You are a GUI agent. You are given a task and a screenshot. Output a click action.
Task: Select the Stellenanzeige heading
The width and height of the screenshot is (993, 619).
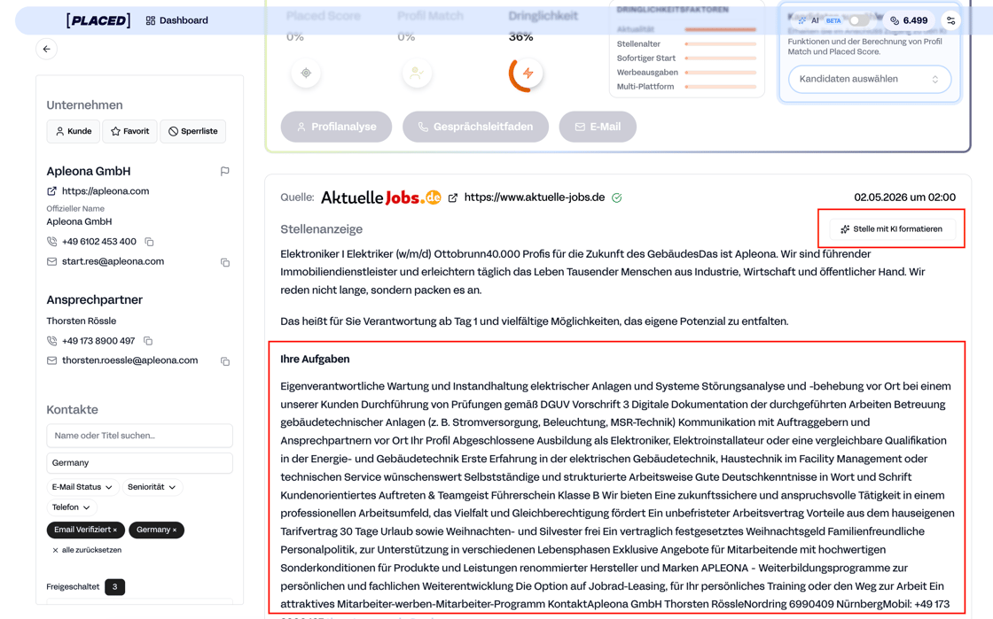pyautogui.click(x=322, y=228)
